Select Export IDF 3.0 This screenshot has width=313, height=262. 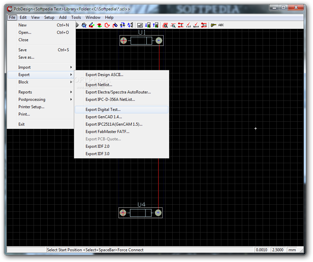(122, 154)
